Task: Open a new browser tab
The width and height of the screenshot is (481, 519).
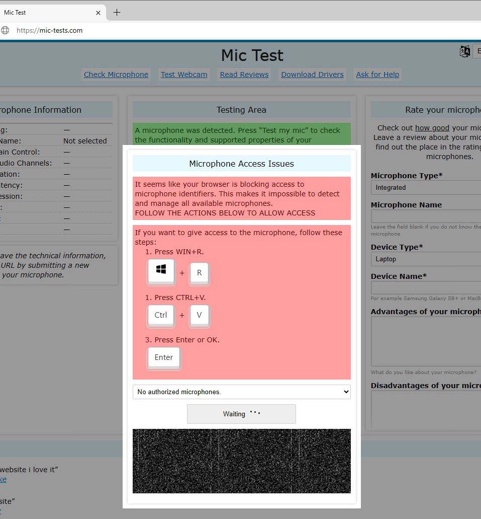Action: [117, 13]
